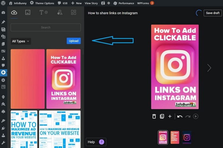Open the Text presets tab

[44, 12]
